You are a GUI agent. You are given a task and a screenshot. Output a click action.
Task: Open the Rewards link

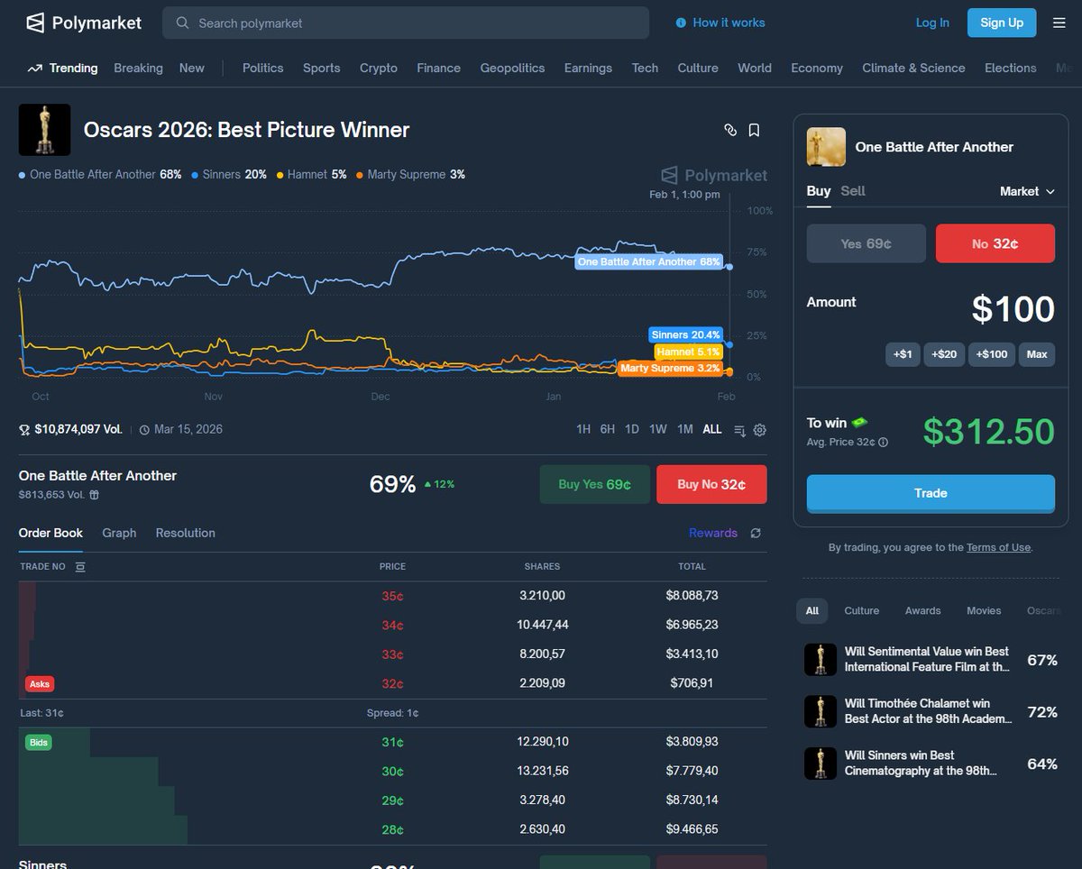tap(713, 533)
